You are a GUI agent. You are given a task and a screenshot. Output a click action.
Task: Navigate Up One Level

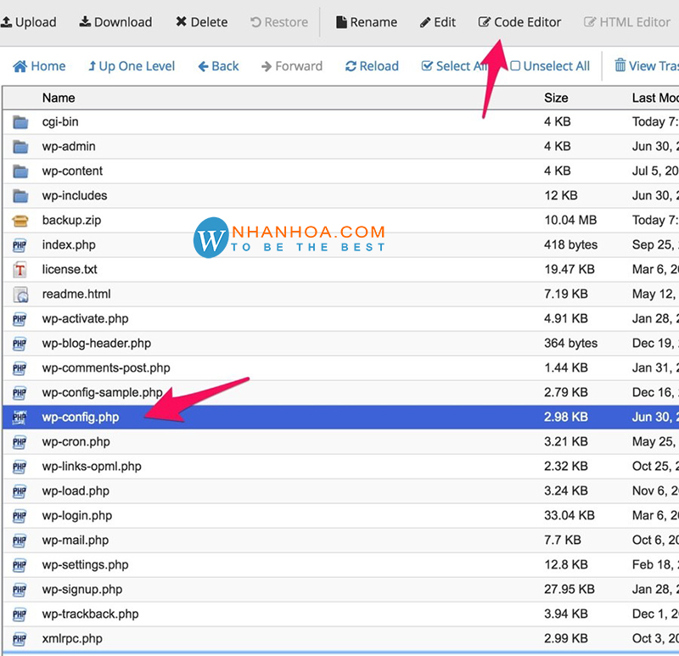132,66
